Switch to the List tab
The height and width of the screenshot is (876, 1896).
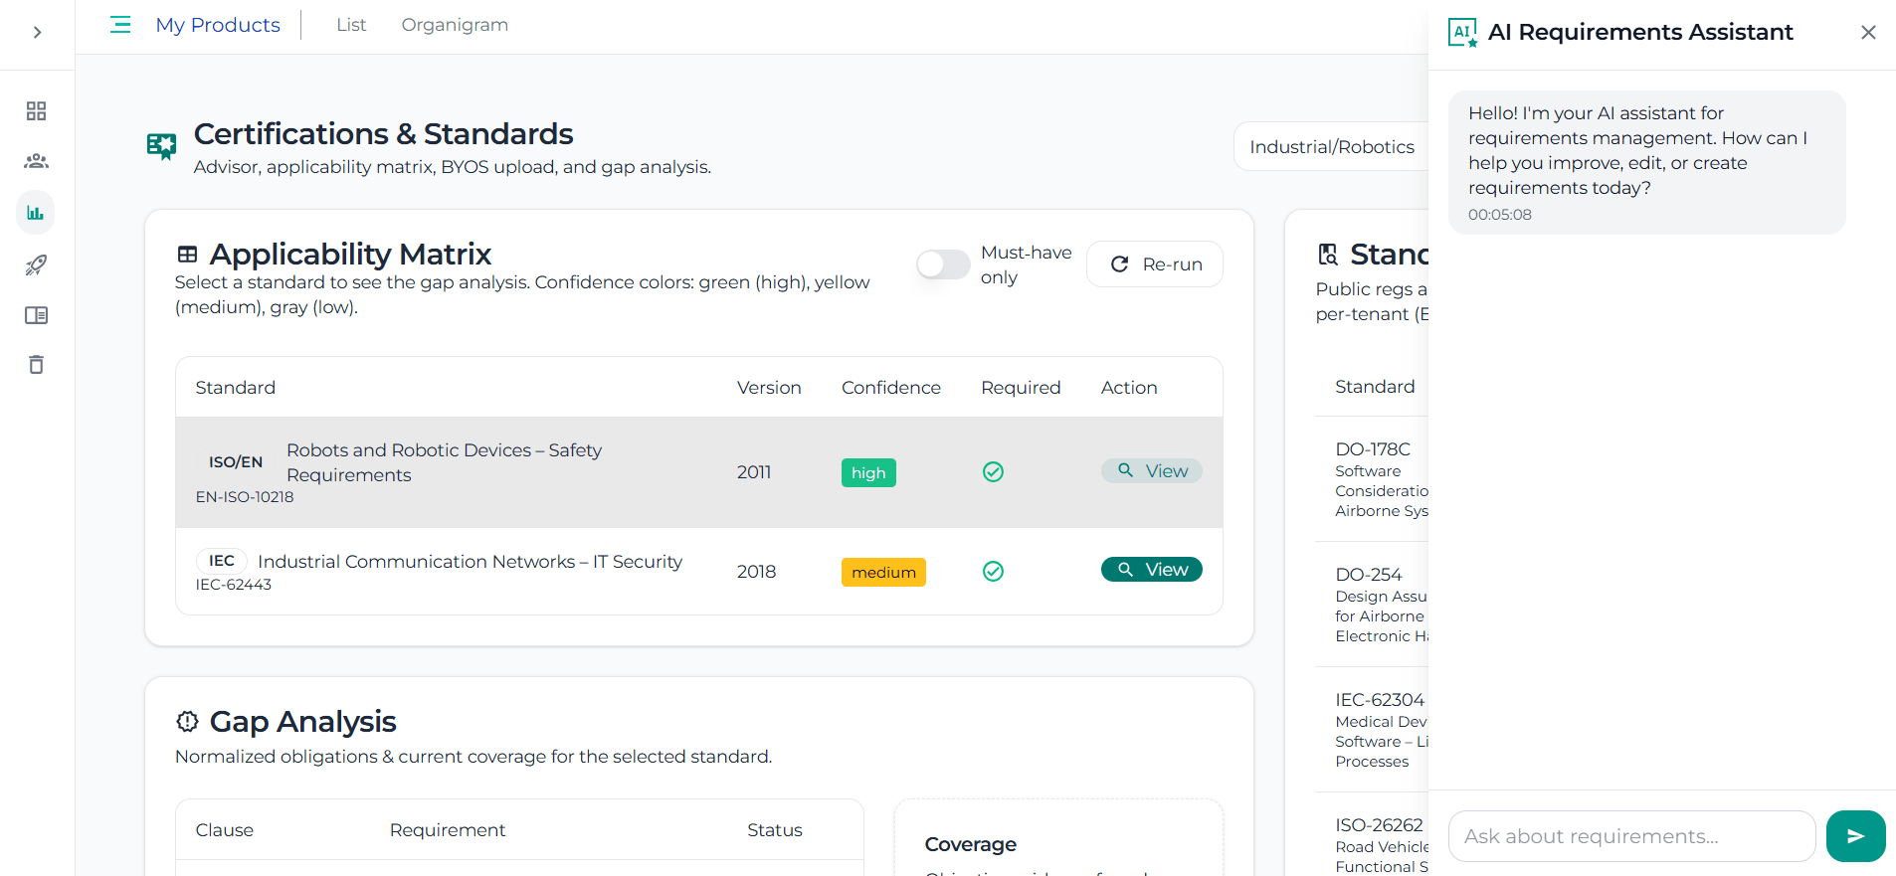point(351,25)
